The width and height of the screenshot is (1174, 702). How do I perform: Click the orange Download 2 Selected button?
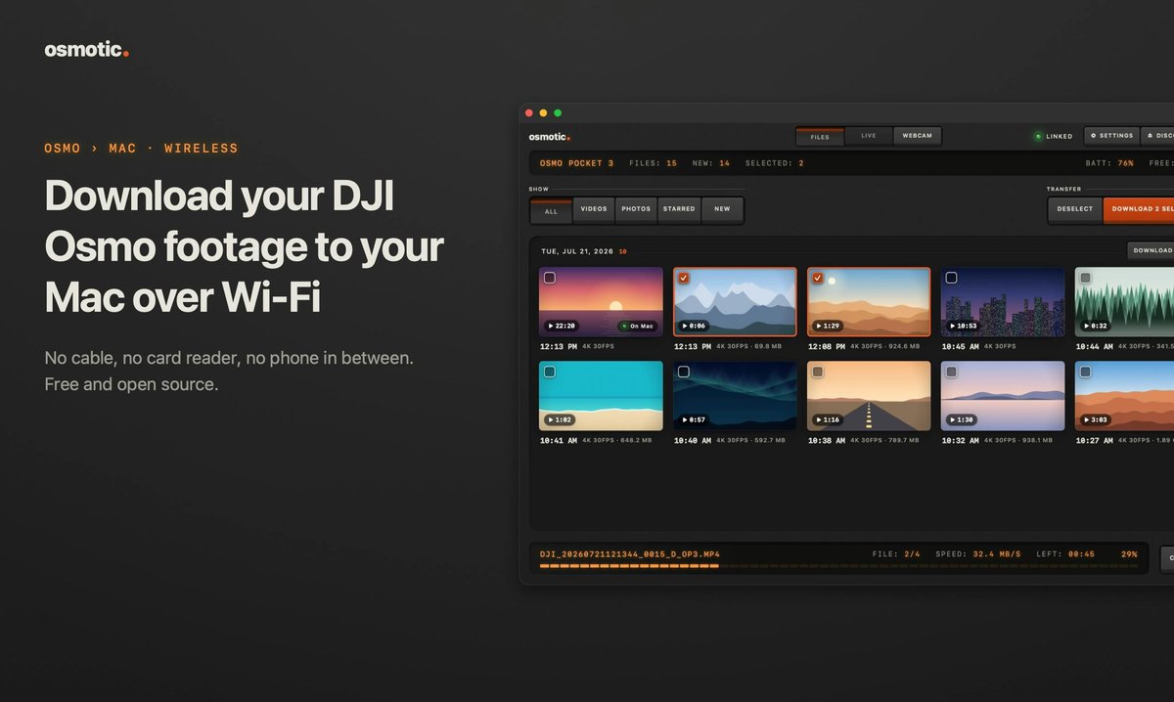click(1139, 209)
